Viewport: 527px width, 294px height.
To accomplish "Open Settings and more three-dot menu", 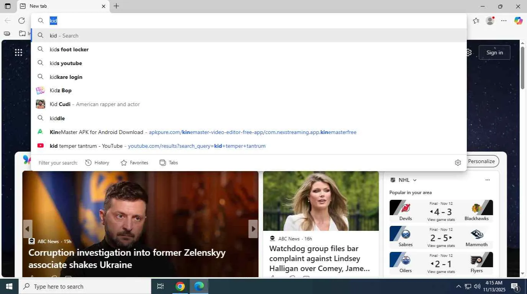I will 504,21.
